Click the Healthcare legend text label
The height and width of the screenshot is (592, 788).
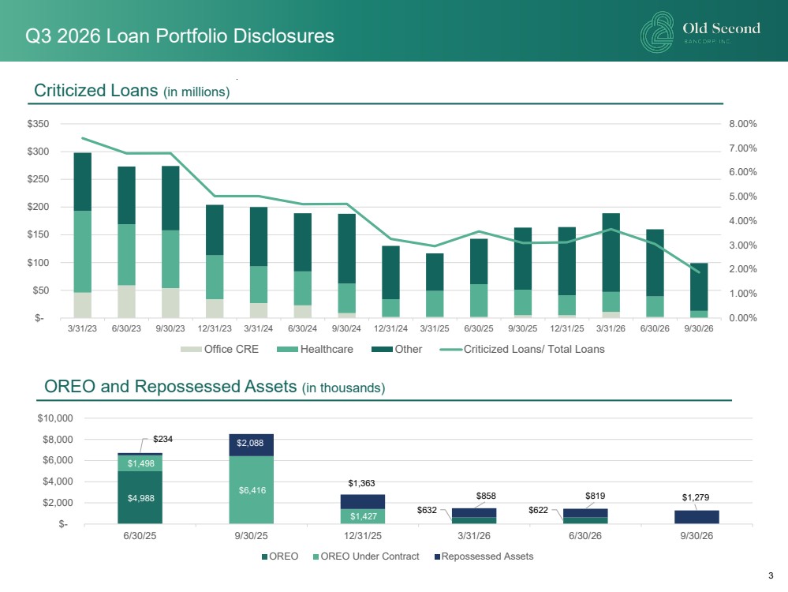click(x=327, y=349)
